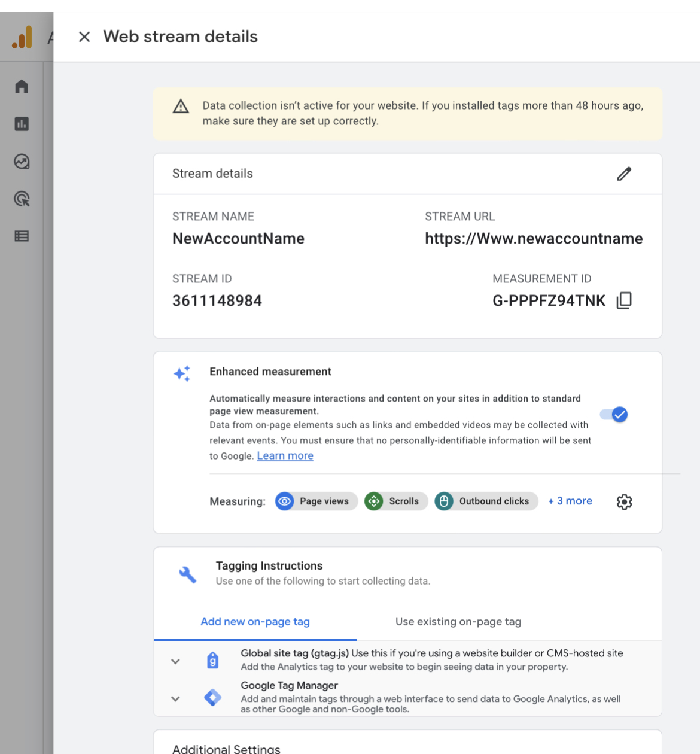Click the Outbound clicks chip
Viewport: 700px width, 754px height.
click(x=486, y=501)
